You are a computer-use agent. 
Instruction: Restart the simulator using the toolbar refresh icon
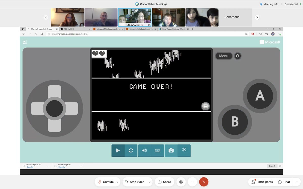[x=131, y=150]
